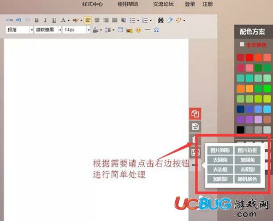Insert a table using the table icon
This screenshot has height=221, width=273.
pyautogui.click(x=120, y=30)
